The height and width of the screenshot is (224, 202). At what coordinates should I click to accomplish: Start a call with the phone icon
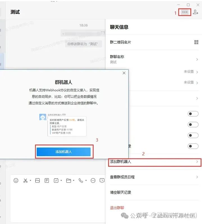click(x=81, y=180)
